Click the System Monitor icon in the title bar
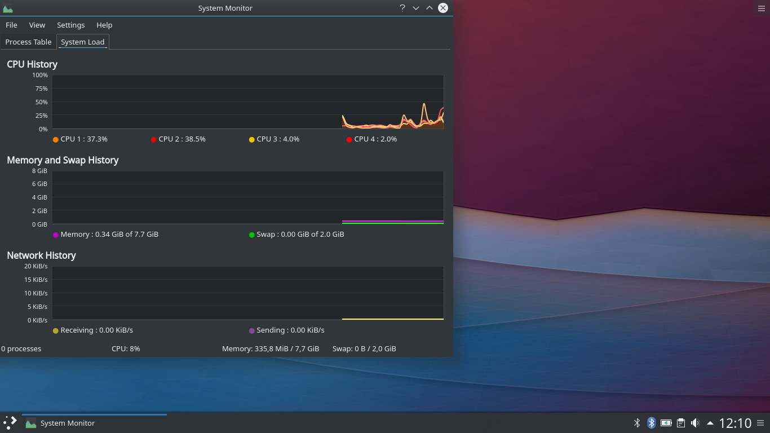770x433 pixels. [8, 8]
